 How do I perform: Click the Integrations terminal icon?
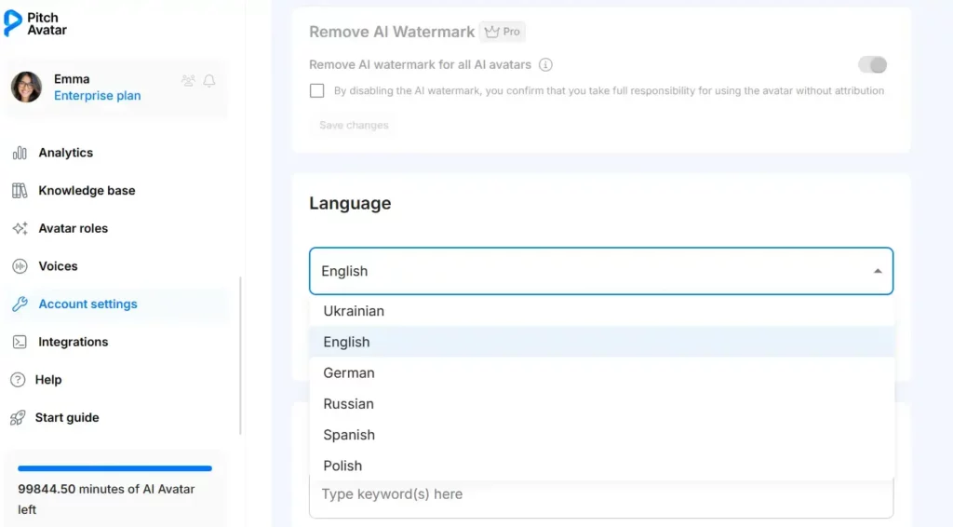click(20, 343)
